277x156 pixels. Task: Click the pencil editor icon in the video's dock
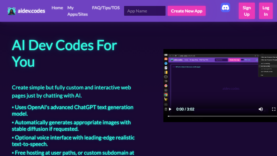coord(166,68)
